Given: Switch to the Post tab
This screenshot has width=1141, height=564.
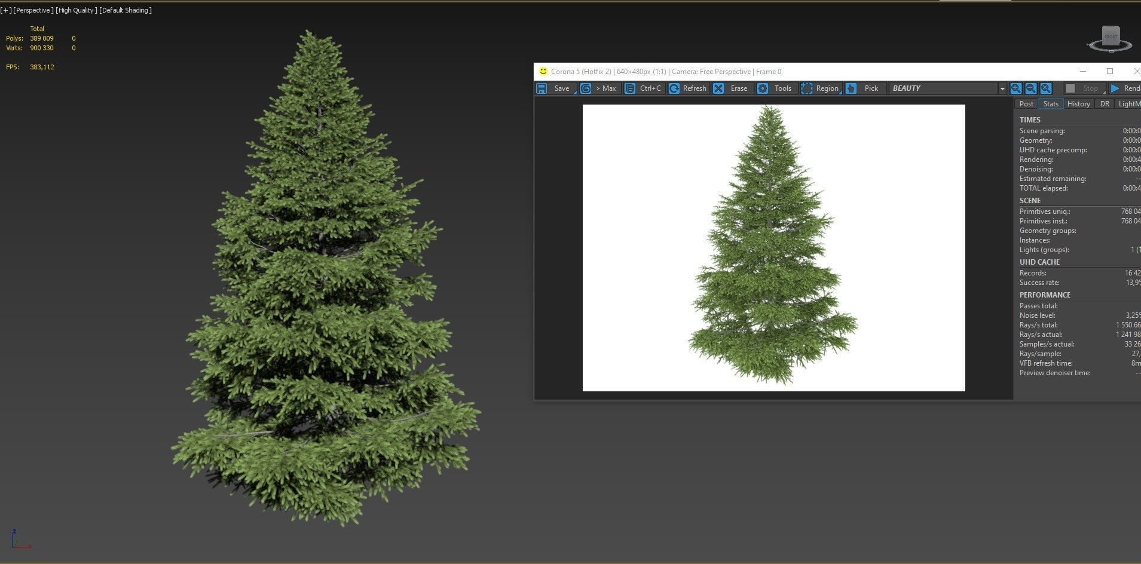Looking at the screenshot, I should (1026, 104).
